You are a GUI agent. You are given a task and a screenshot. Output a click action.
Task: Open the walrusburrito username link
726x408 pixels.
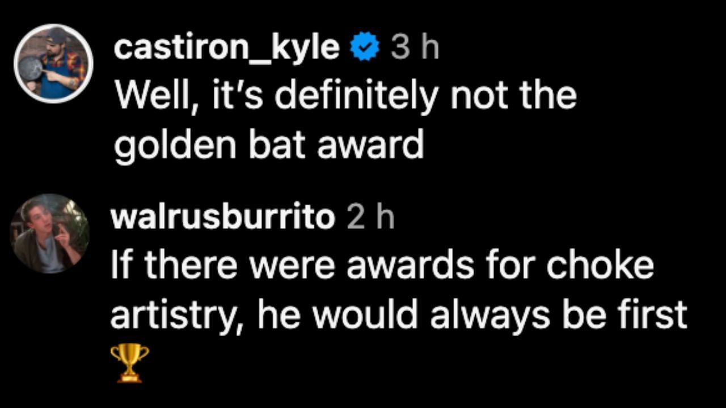pos(223,218)
